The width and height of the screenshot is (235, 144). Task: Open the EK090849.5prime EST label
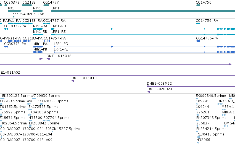[x=211, y=96]
